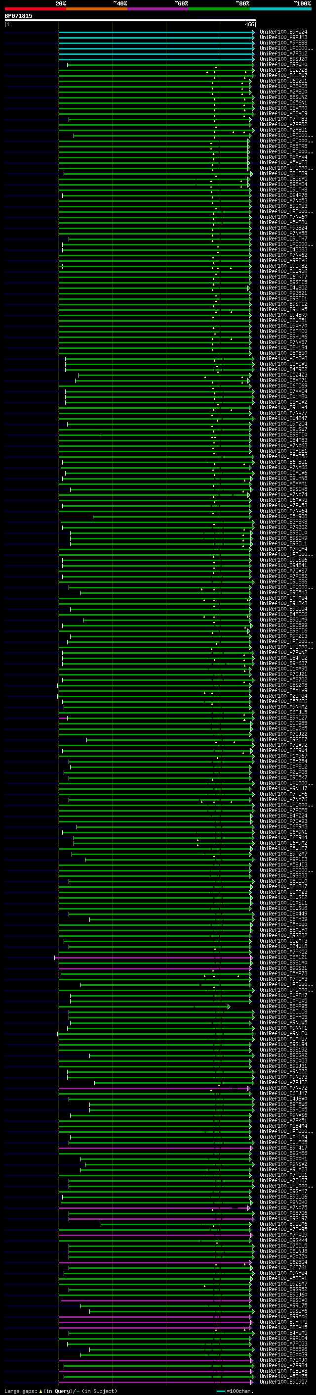This screenshot has height=1395, width=316.
Task: Select hit label UniRef100_Q656N1
Action: point(283,102)
